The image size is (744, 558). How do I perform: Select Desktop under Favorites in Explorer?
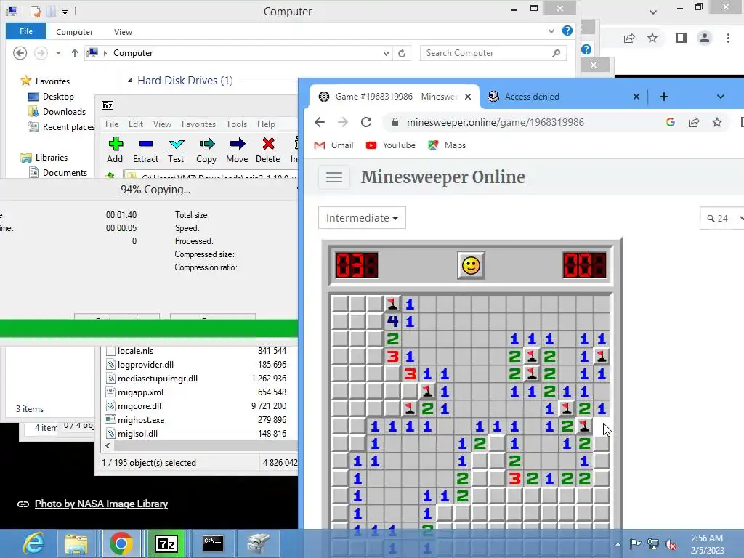(52, 97)
